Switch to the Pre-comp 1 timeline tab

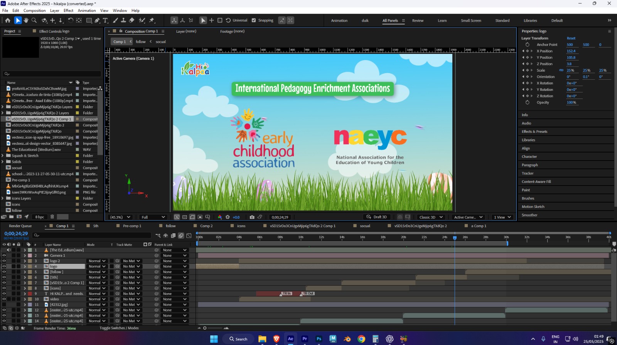132,226
